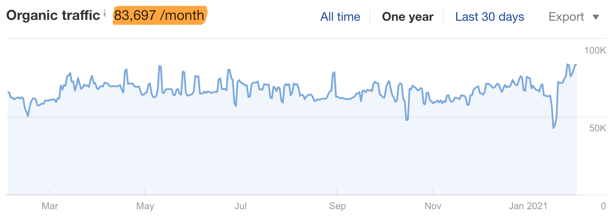Click the Mar label on the x-axis
Image resolution: width=614 pixels, height=223 pixels.
pos(50,206)
